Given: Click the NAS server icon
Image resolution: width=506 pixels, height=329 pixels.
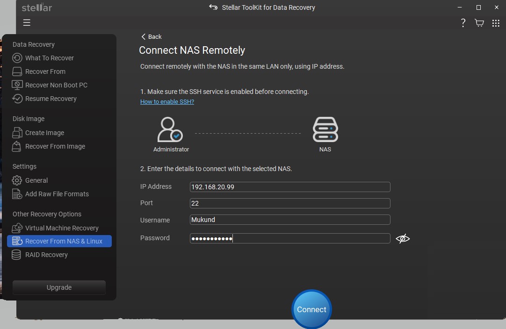Looking at the screenshot, I should pos(325,130).
